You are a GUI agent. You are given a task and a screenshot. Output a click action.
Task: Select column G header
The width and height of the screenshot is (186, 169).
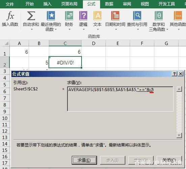[166, 43]
